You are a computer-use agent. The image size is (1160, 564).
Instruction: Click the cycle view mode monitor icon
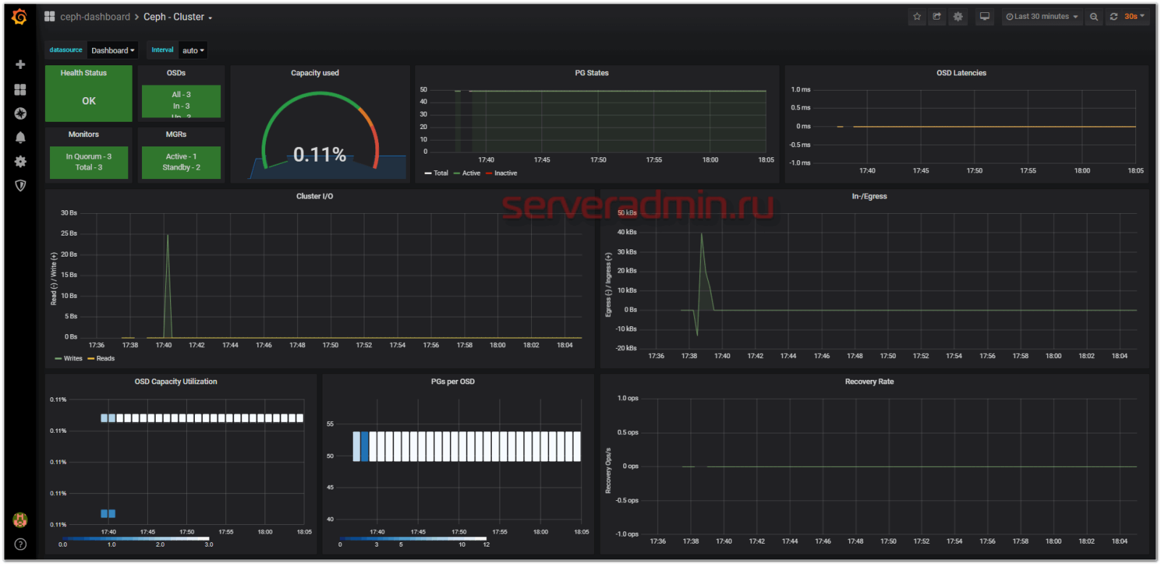click(x=985, y=17)
